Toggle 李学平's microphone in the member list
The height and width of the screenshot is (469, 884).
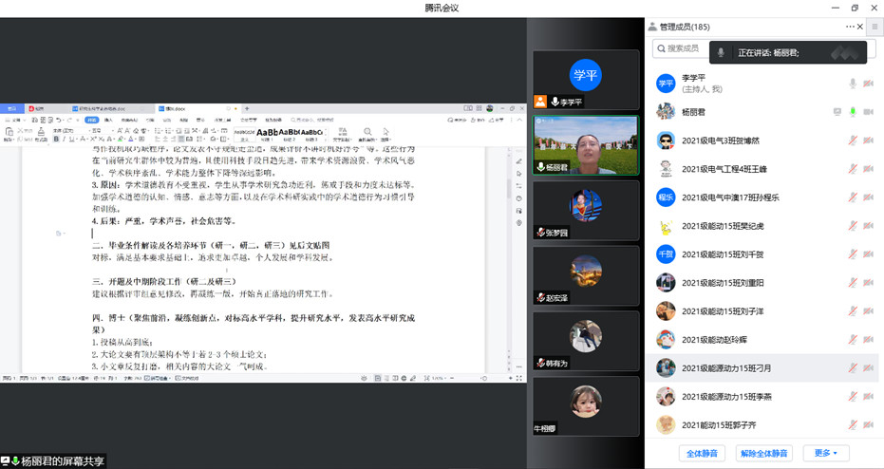[x=853, y=84]
